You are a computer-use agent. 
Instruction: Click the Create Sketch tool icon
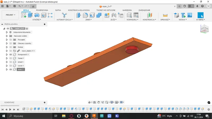pyautogui.click(x=24, y=15)
